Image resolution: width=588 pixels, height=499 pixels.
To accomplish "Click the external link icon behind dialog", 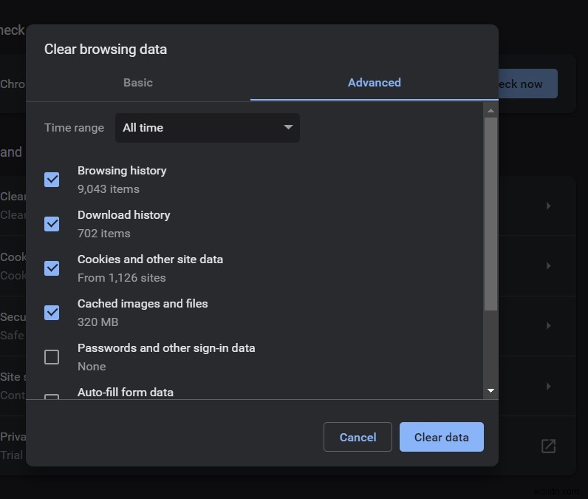I will [x=548, y=446].
